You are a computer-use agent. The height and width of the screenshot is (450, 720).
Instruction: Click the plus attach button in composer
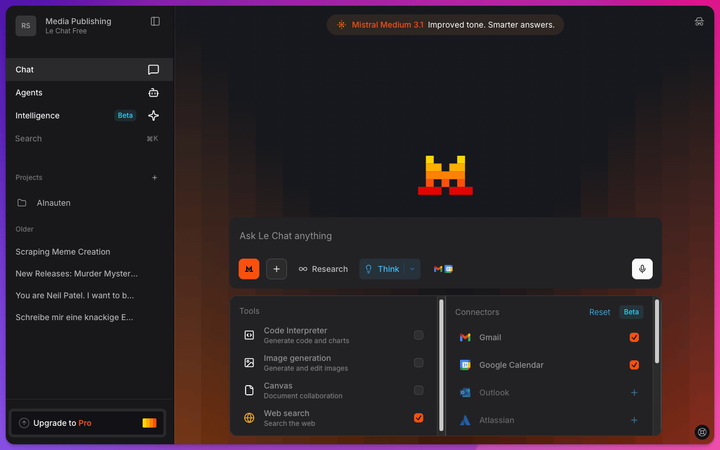coord(277,269)
